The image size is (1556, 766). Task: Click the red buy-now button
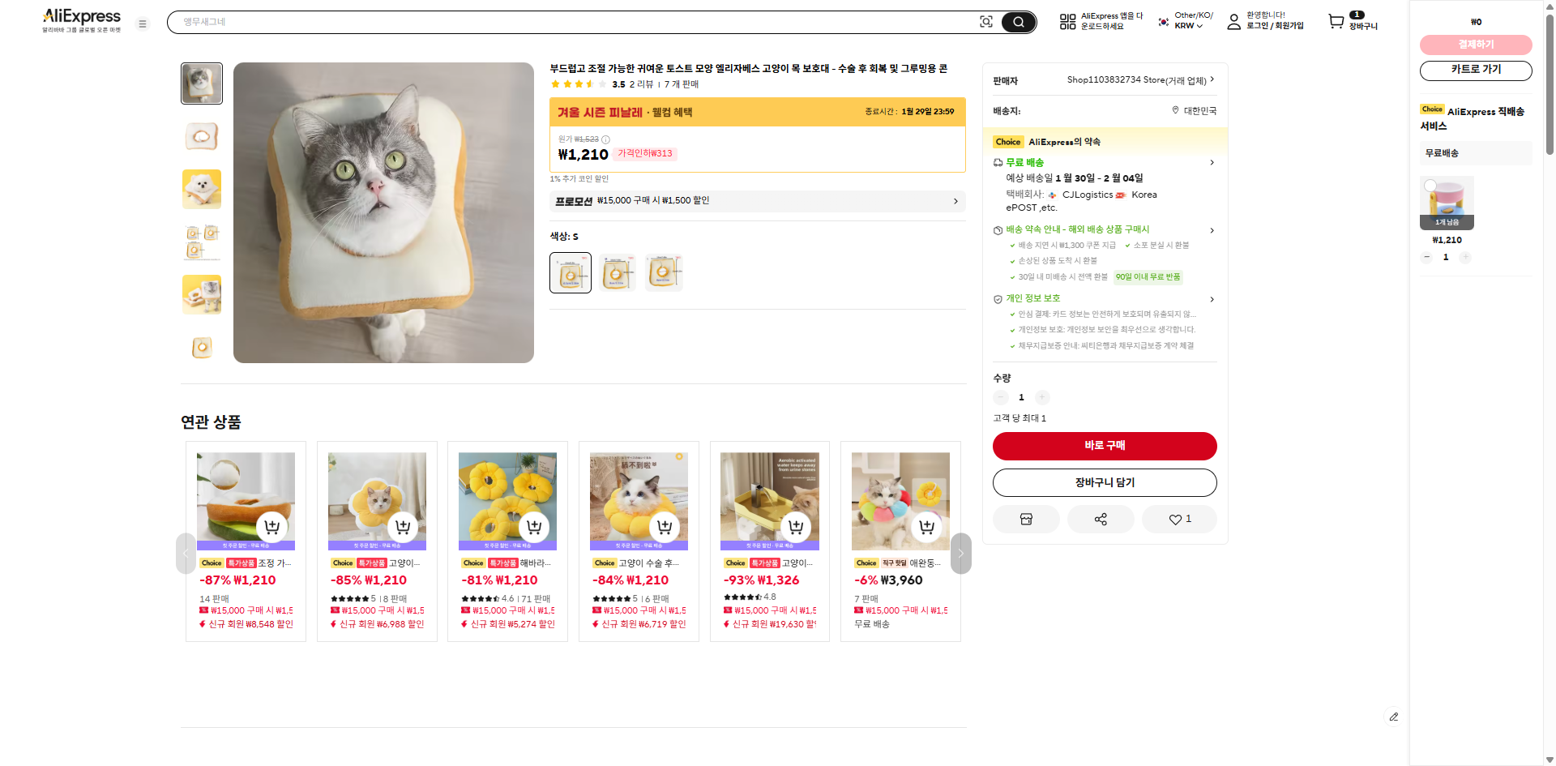pos(1105,446)
